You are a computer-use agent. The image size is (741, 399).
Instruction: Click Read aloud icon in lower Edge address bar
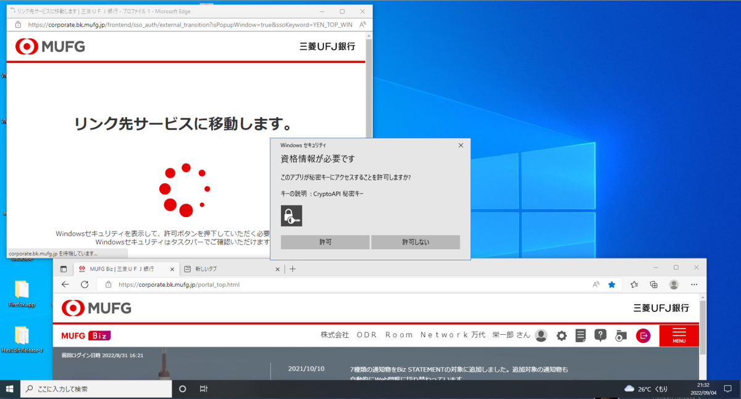point(595,284)
